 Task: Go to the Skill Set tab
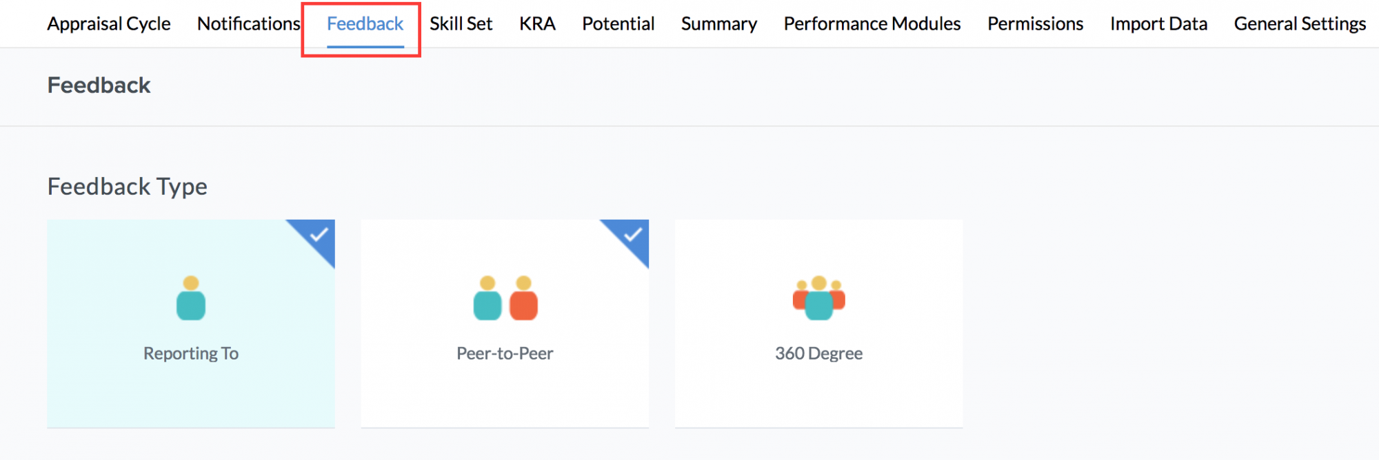pos(461,24)
